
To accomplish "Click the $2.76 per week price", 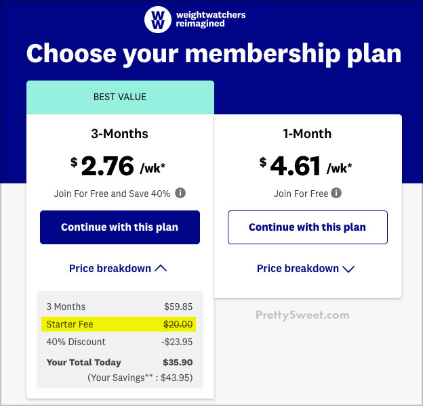I will point(118,166).
